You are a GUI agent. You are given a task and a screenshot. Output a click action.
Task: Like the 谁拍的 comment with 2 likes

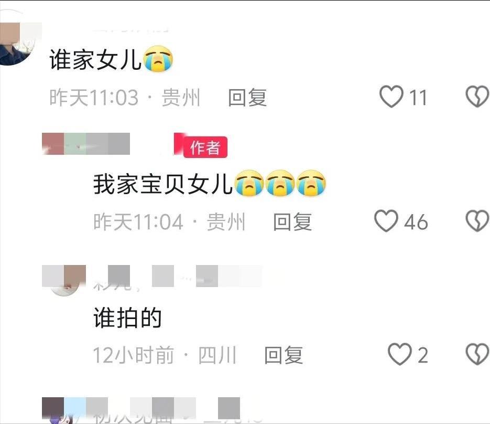click(400, 354)
